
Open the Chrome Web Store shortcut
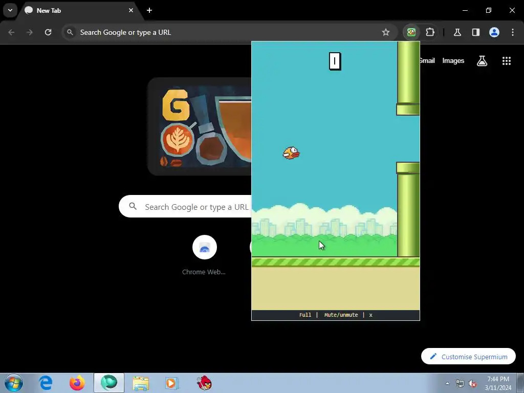[x=204, y=255]
